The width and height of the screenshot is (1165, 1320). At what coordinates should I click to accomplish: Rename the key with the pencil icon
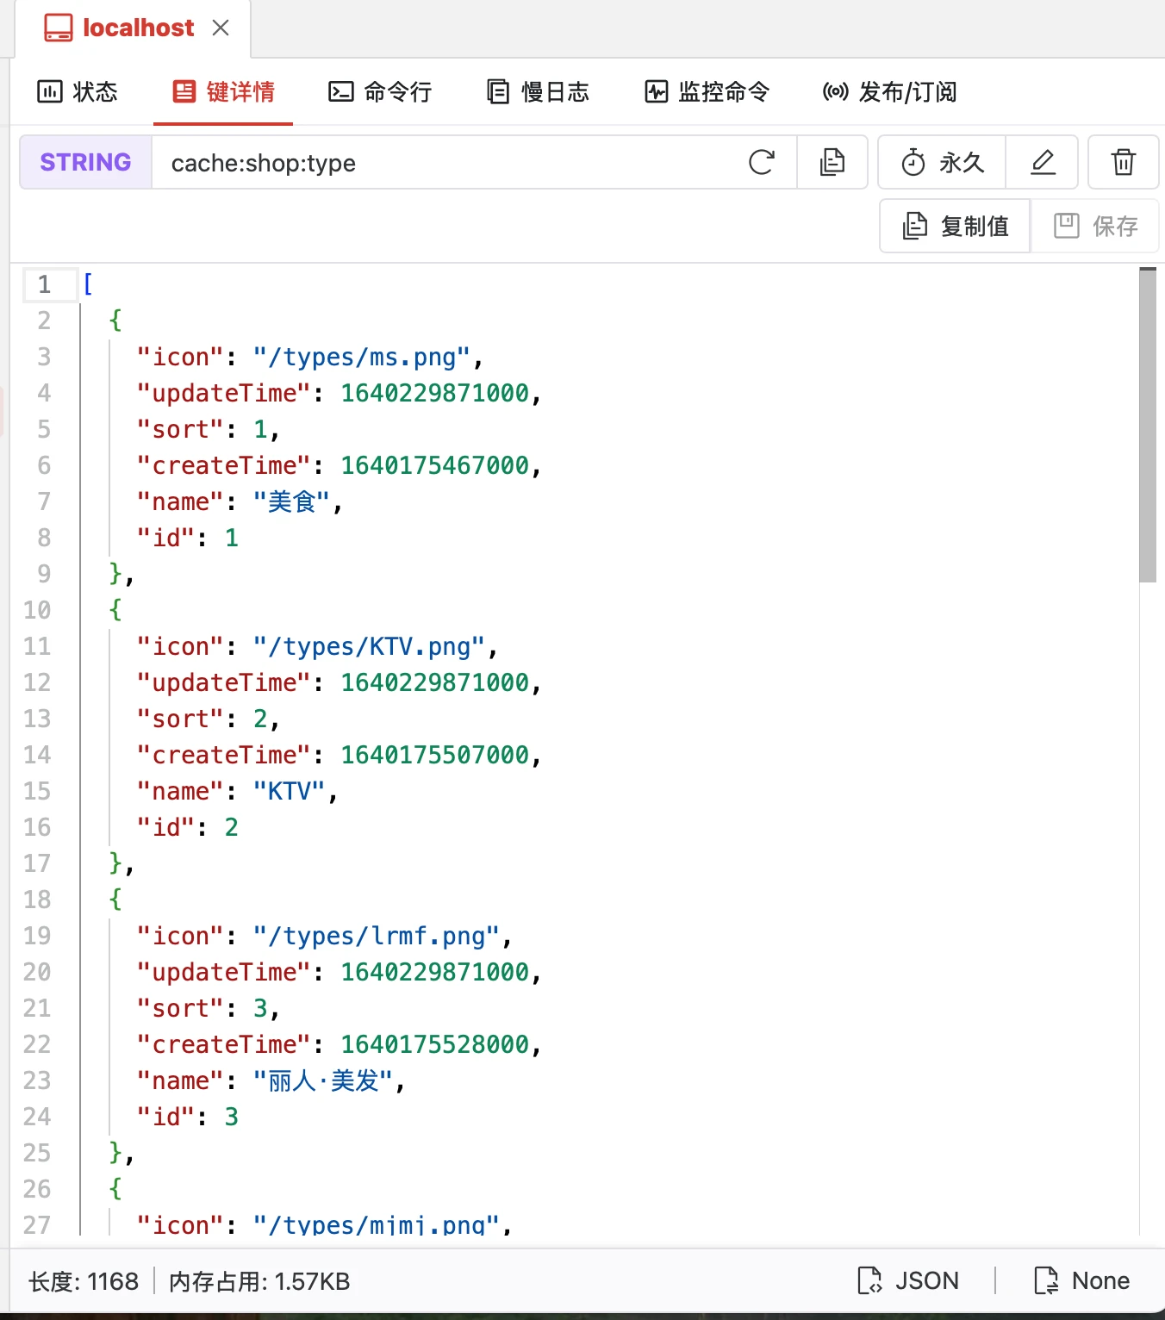(x=1042, y=162)
